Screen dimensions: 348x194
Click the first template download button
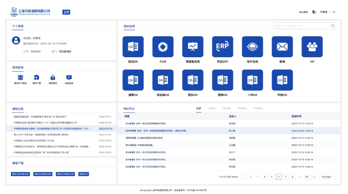[x=20, y=174]
